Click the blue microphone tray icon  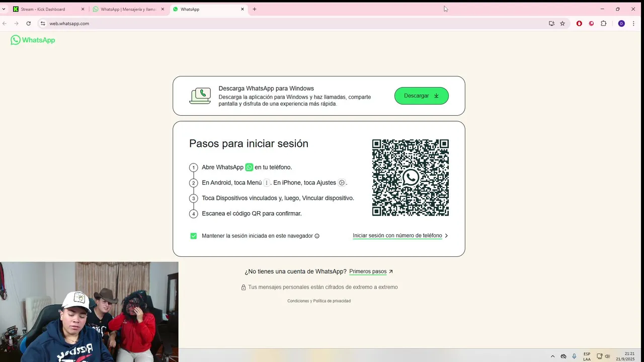574,356
